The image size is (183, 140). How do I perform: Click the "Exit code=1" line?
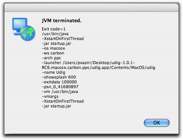point(54,29)
